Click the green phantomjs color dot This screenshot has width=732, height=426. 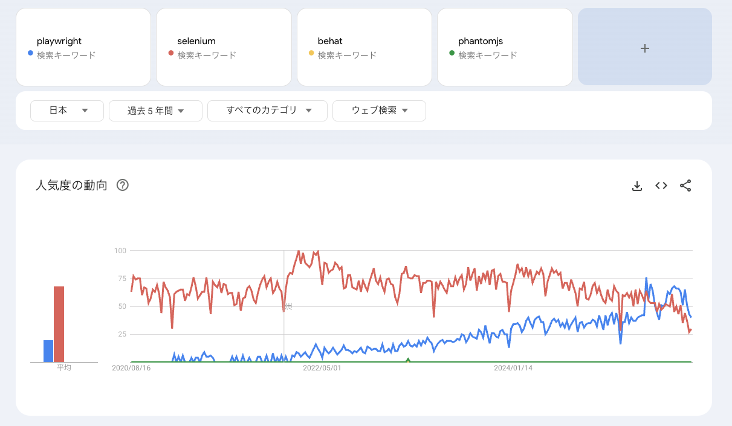[452, 53]
